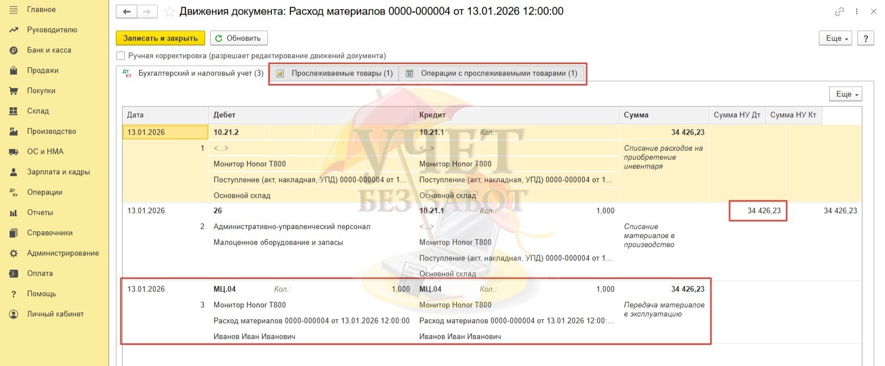Click Списание материалов в производство text
Screen dimensions: 885x366
click(650, 236)
